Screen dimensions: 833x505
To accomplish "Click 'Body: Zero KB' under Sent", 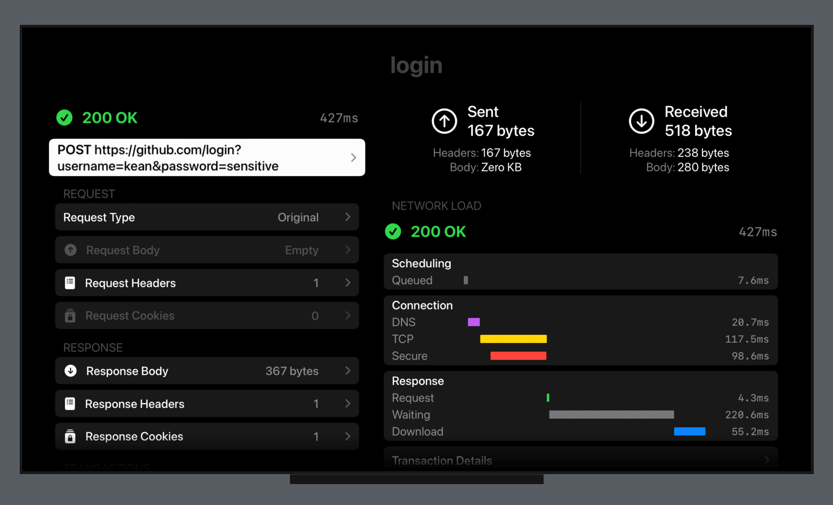I will click(486, 167).
